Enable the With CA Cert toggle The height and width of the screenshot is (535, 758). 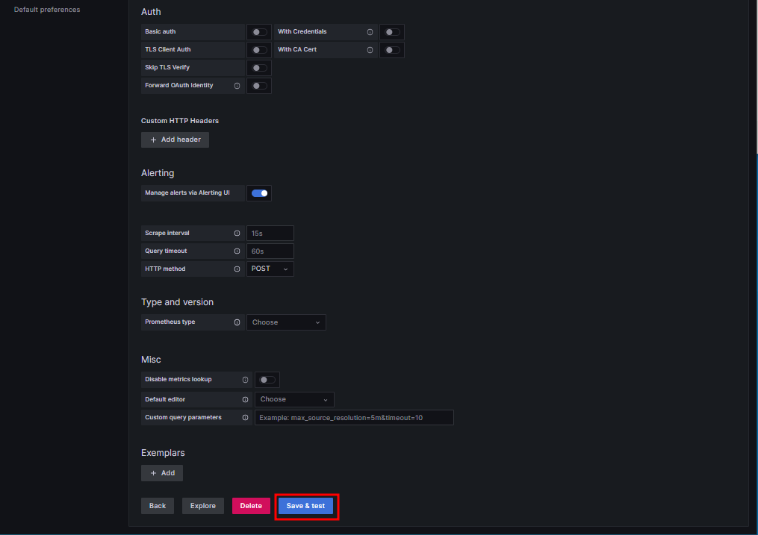[x=392, y=50]
